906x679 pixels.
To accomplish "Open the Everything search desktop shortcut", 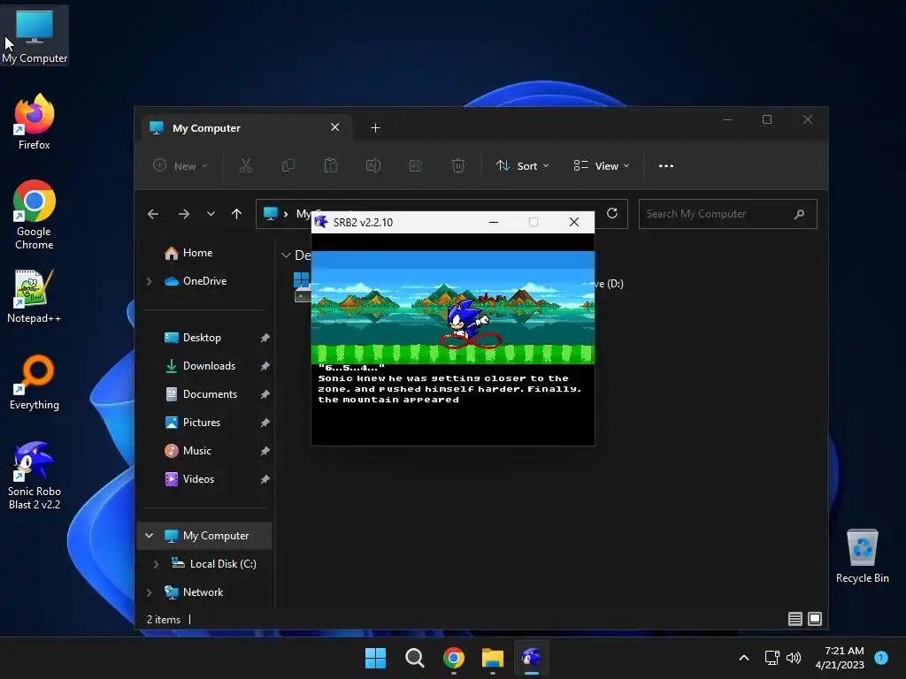I will click(35, 382).
